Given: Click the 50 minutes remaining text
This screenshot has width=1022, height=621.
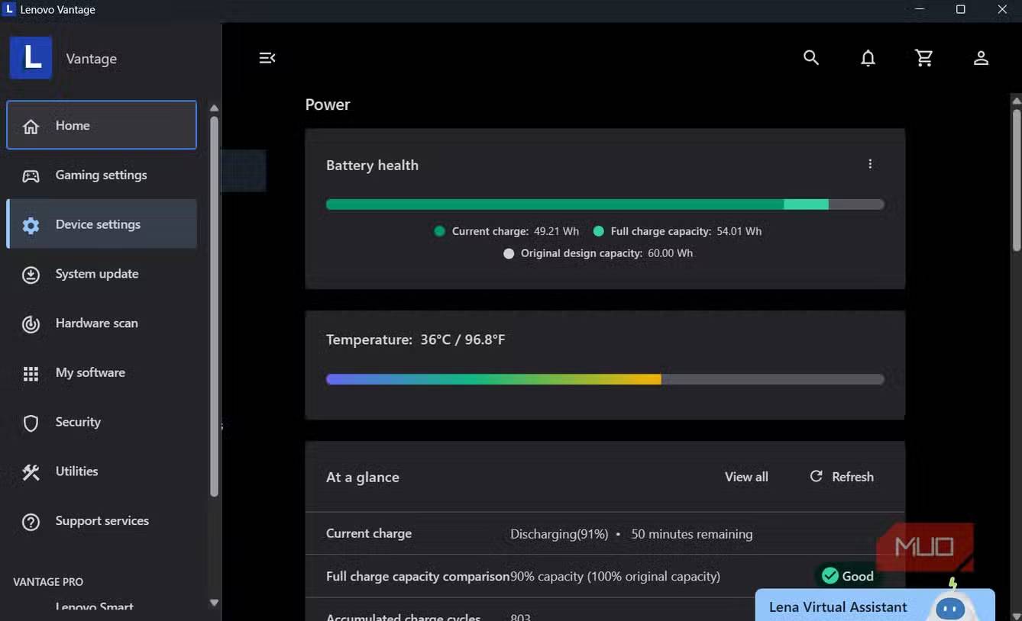Looking at the screenshot, I should coord(692,534).
